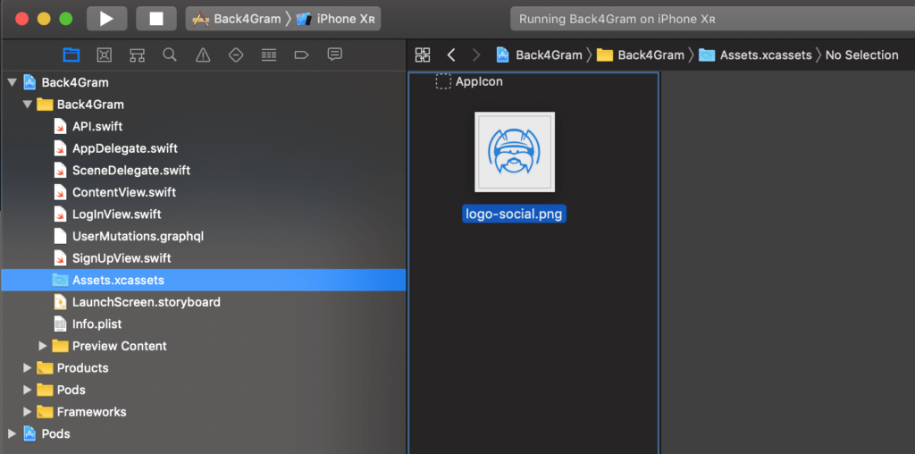Viewport: 915px width, 454px height.
Task: Show the Symbol navigator
Action: pyautogui.click(x=137, y=55)
